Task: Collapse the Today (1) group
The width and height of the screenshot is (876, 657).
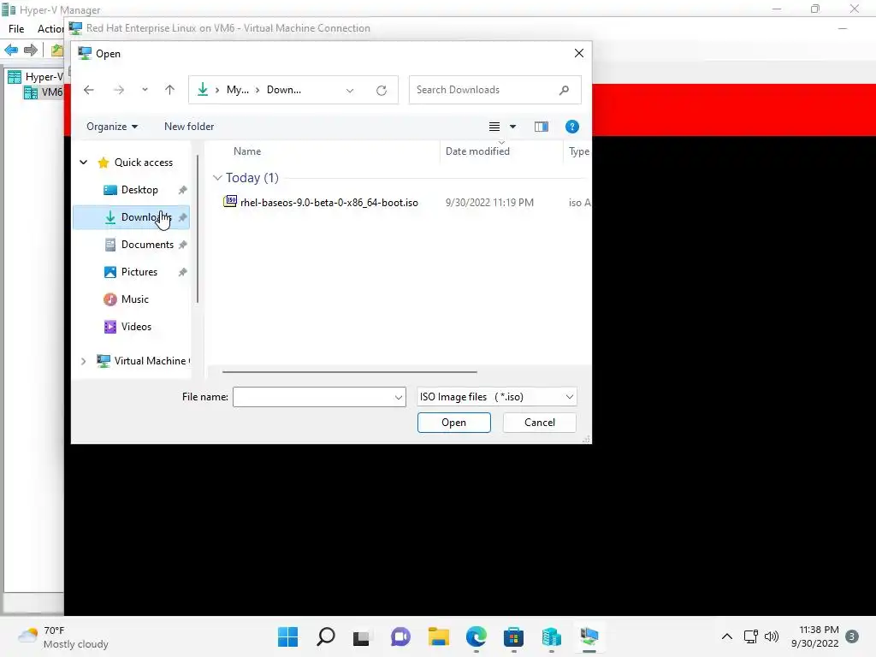Action: pos(218,178)
